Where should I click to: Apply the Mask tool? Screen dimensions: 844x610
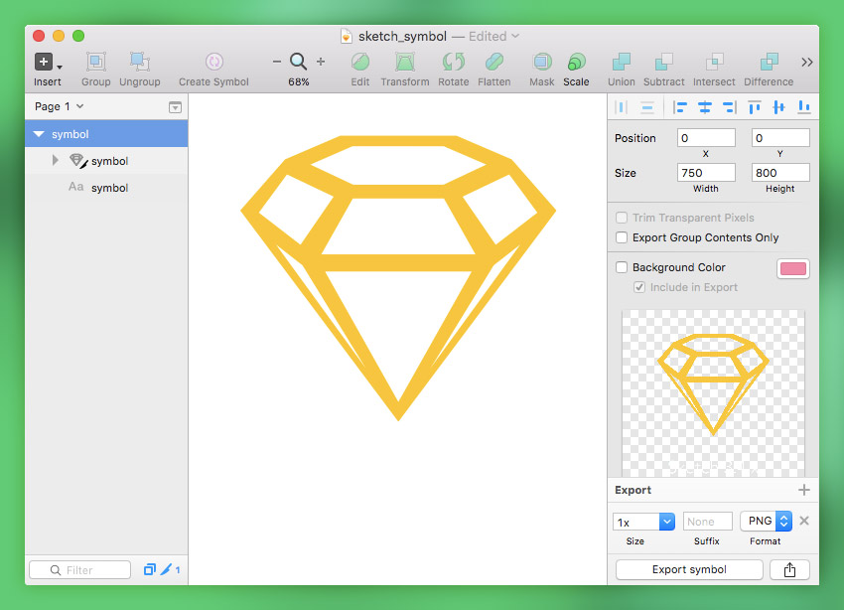541,63
